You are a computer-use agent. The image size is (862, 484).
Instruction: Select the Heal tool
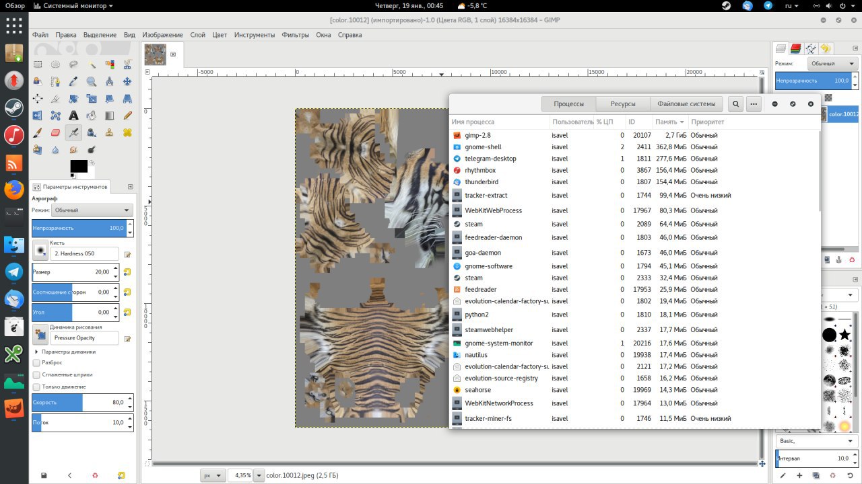[127, 132]
